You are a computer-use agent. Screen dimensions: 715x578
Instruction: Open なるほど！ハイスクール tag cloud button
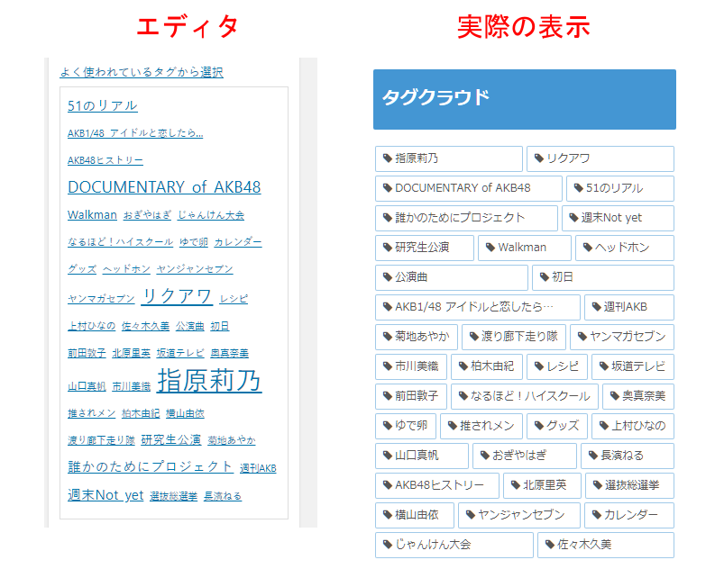pyautogui.click(x=525, y=396)
